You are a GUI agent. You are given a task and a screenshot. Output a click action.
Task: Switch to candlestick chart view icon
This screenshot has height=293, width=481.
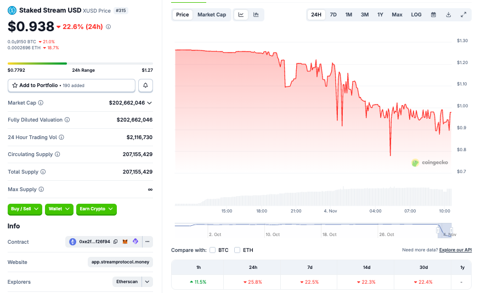[256, 15]
